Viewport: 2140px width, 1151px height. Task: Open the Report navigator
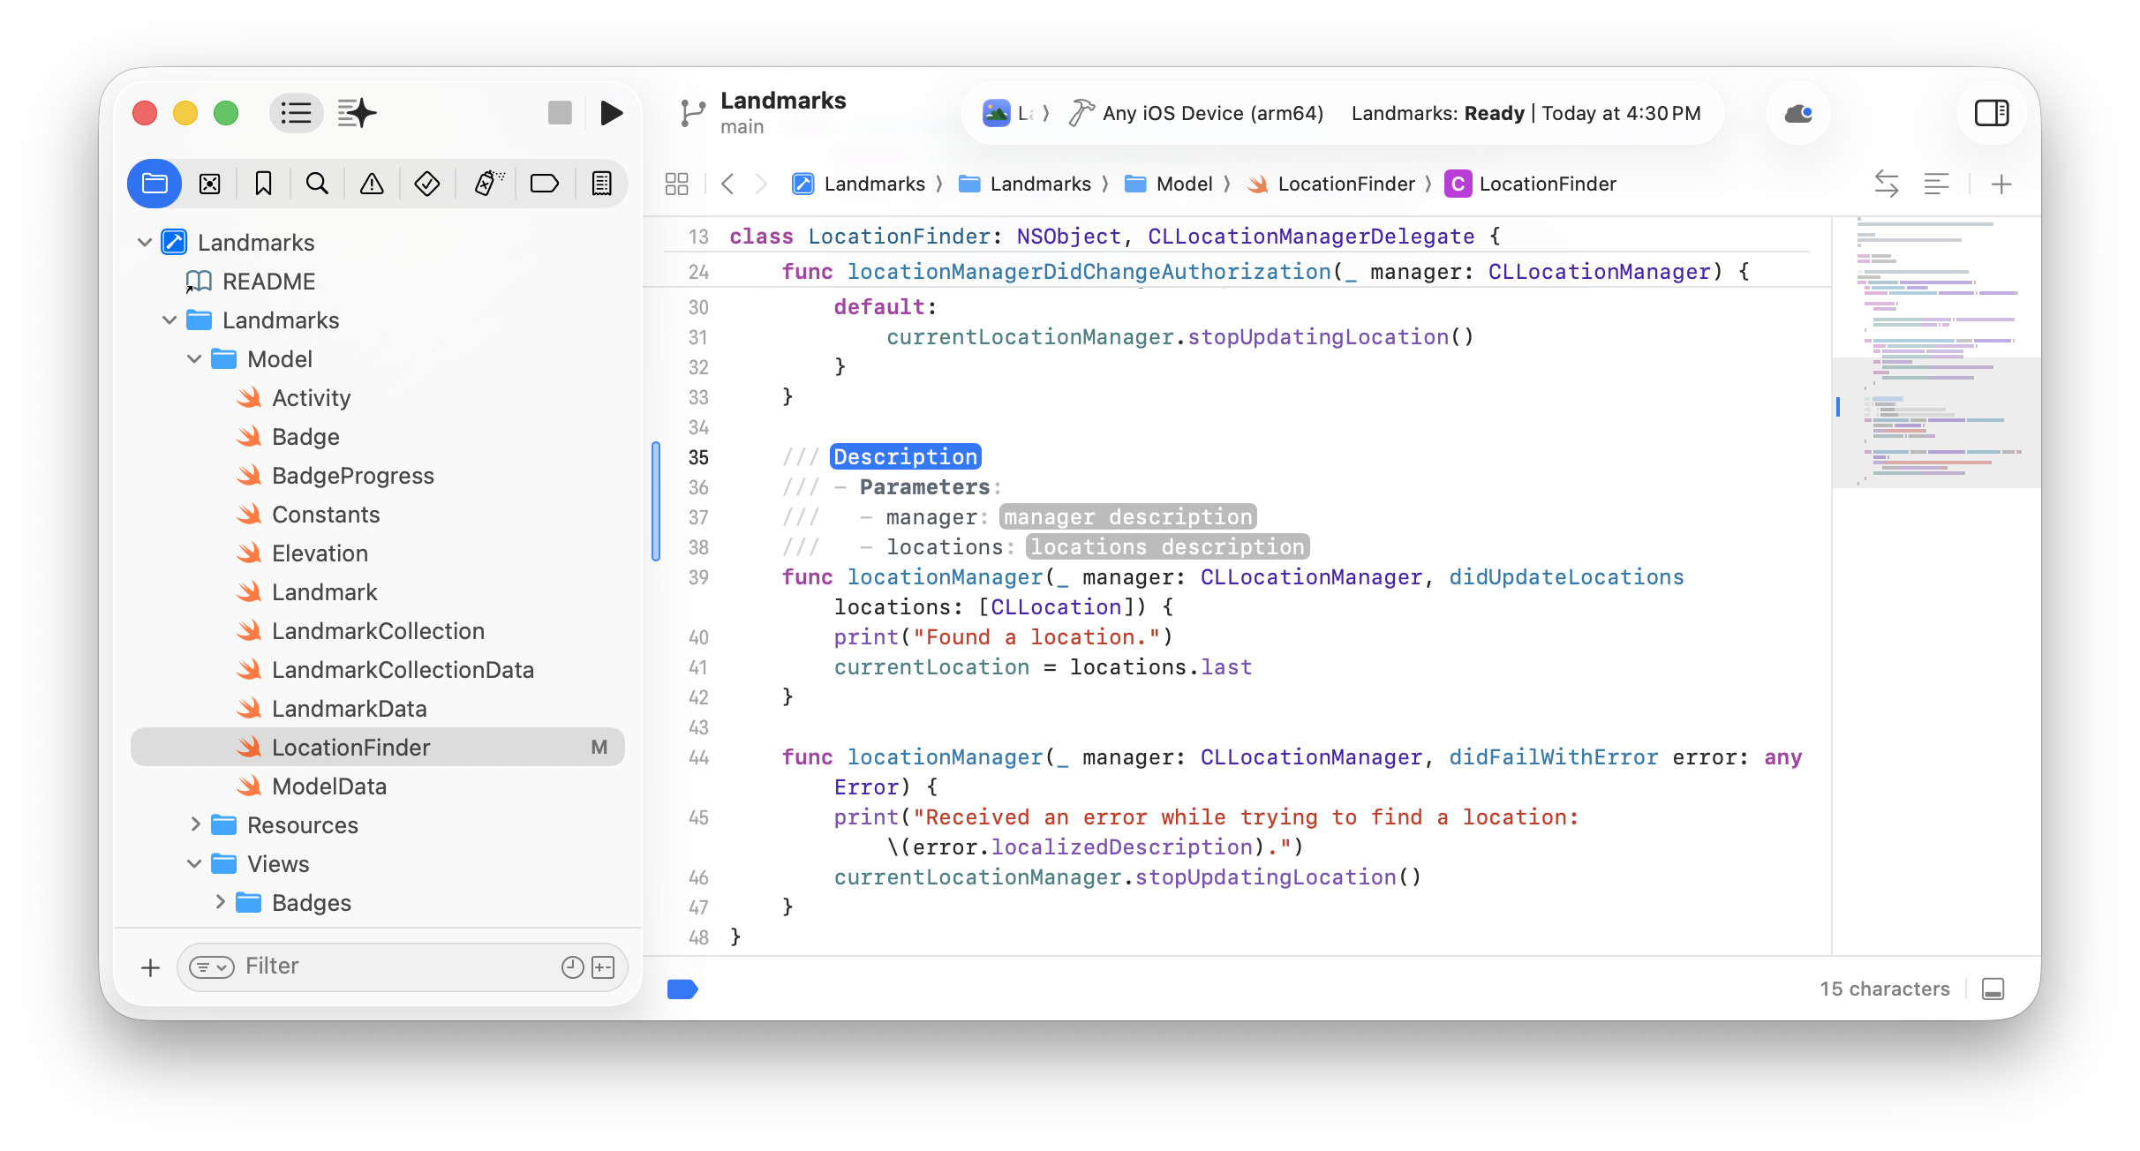(x=601, y=183)
